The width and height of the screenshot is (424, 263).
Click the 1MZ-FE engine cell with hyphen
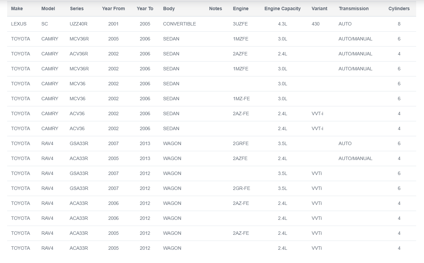(x=241, y=99)
